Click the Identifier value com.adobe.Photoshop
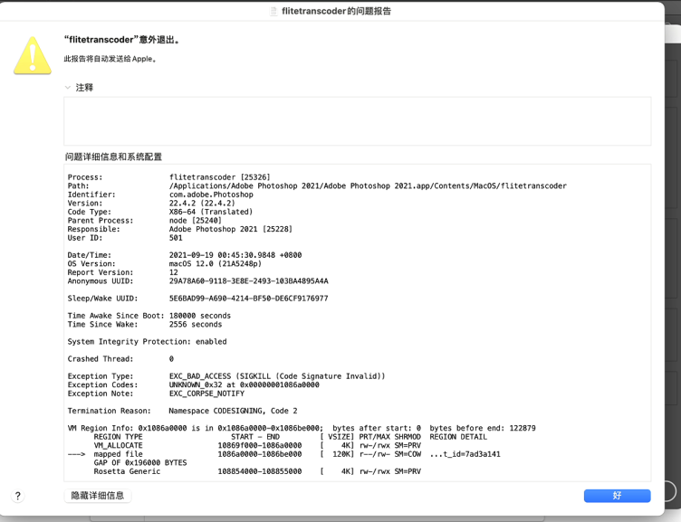The image size is (681, 522). [211, 195]
